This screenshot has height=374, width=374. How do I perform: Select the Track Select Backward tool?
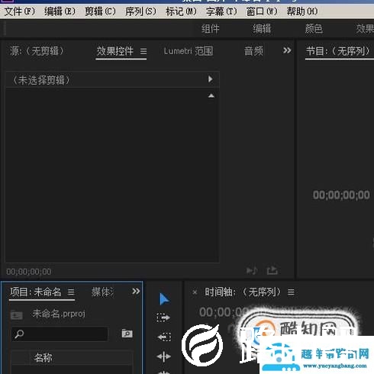(x=164, y=337)
